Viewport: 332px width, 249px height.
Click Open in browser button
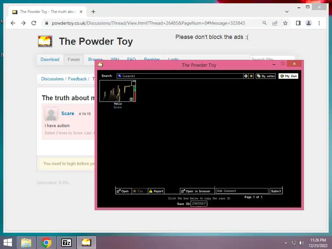tap(197, 191)
